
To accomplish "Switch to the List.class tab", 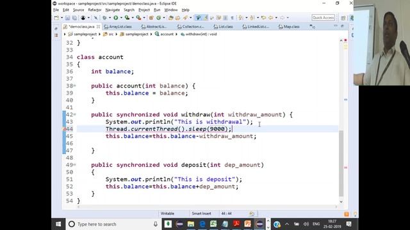I will pos(224,27).
